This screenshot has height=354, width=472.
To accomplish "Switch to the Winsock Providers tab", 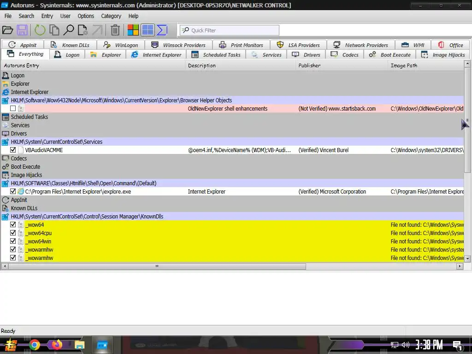I will click(x=178, y=45).
